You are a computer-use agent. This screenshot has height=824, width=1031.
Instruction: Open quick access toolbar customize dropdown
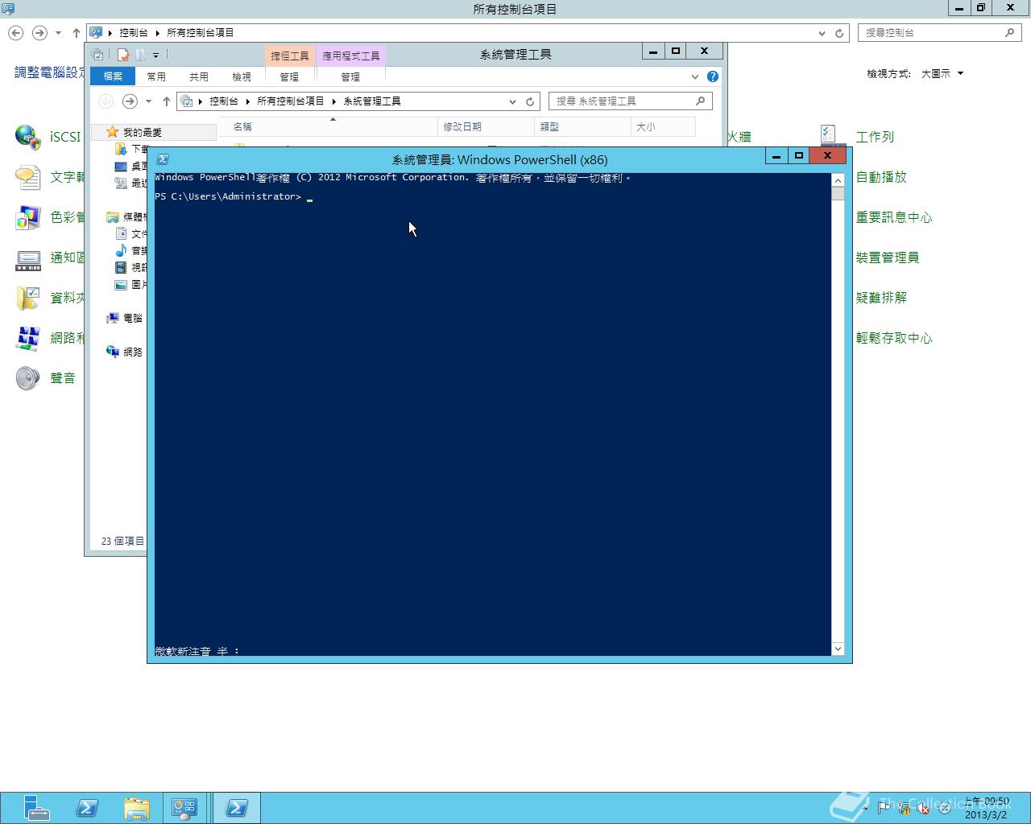point(156,55)
